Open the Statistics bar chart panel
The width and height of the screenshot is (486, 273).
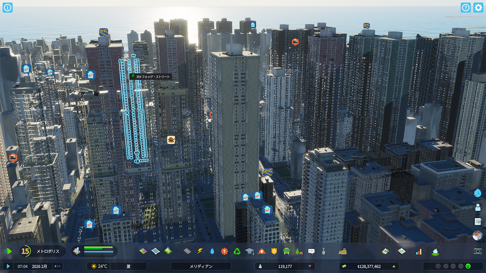(418, 251)
